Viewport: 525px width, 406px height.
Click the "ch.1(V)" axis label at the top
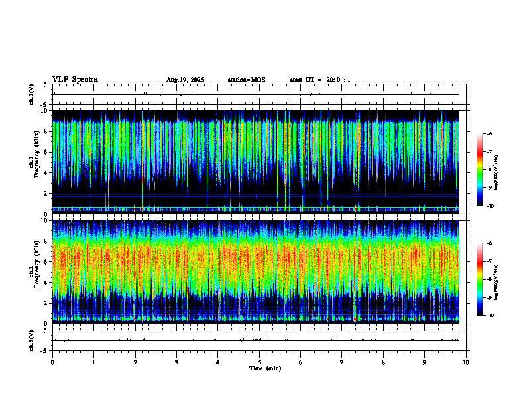tap(31, 94)
